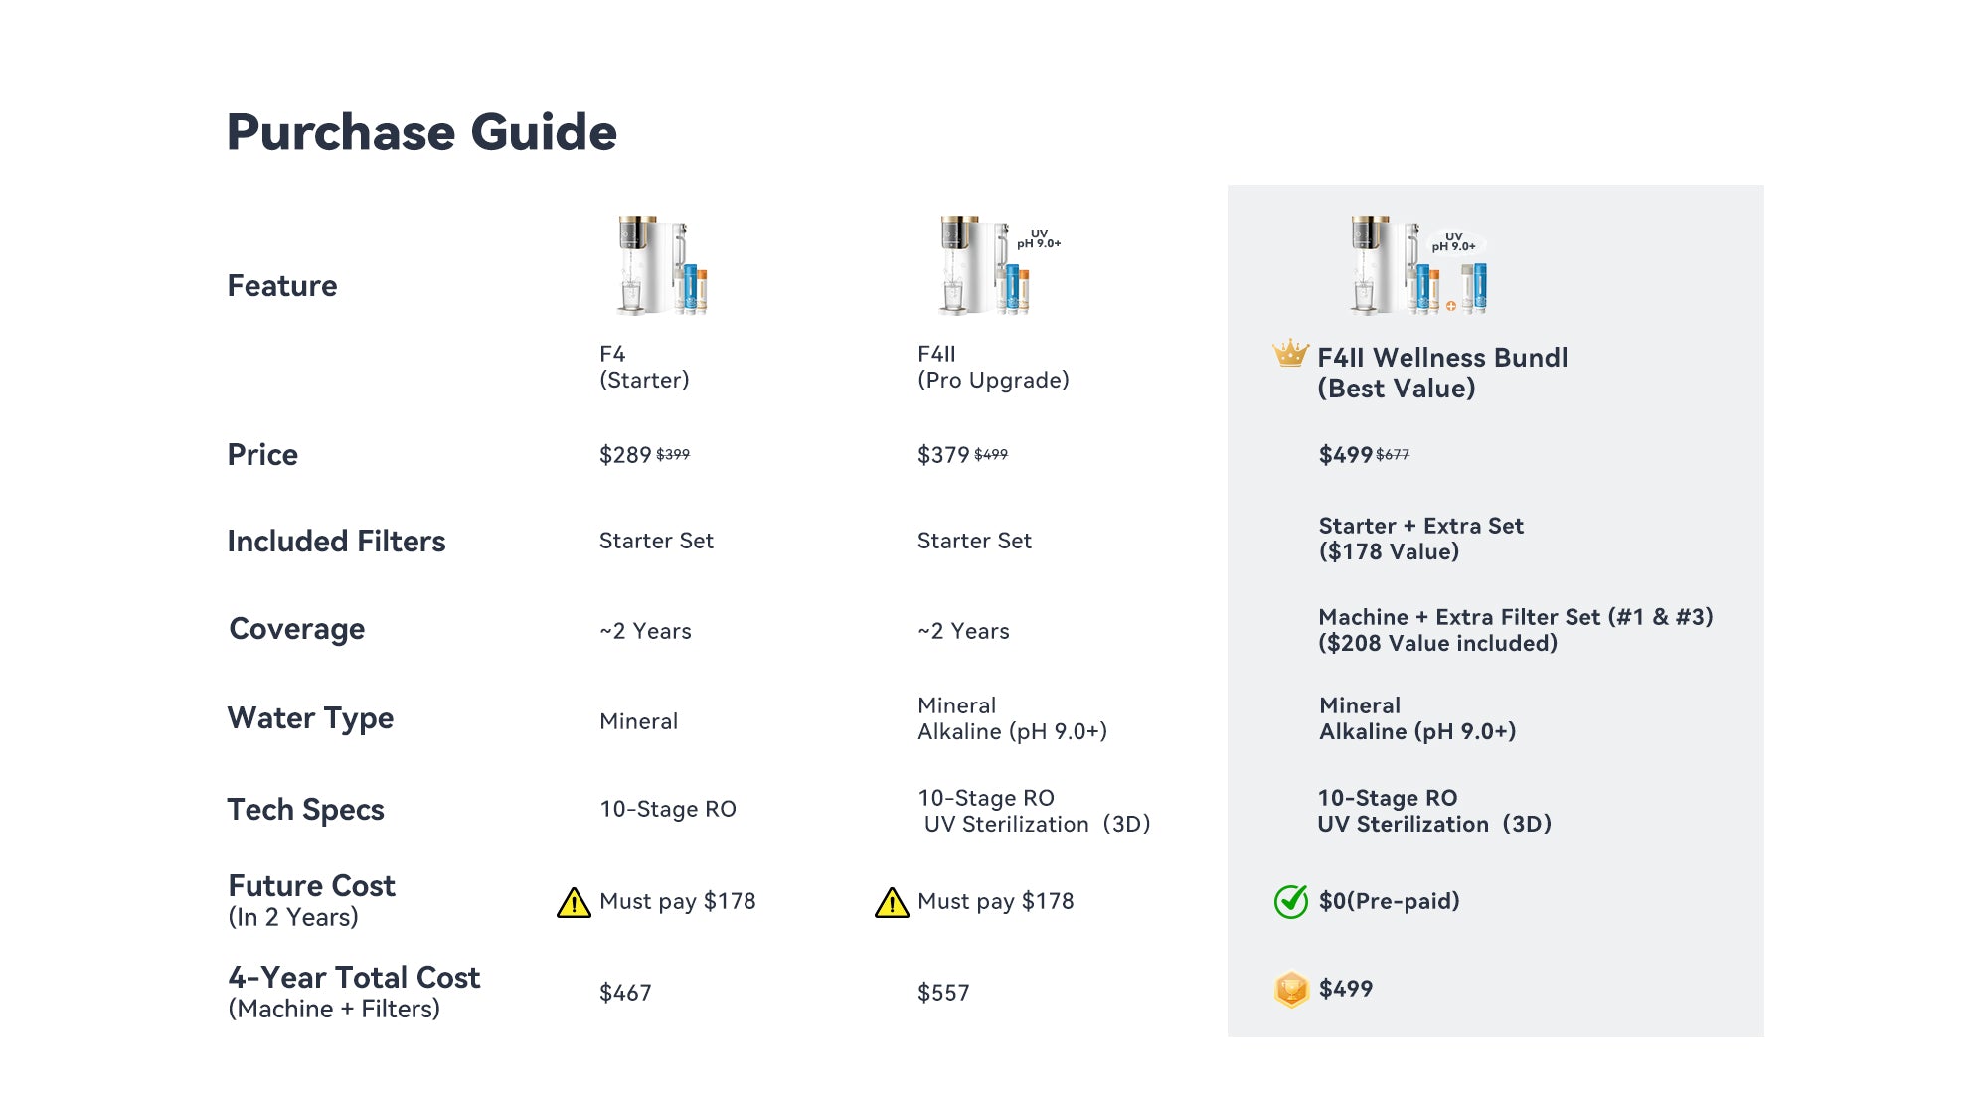
Task: Click the $499 bundle sale price
Action: tap(1345, 455)
